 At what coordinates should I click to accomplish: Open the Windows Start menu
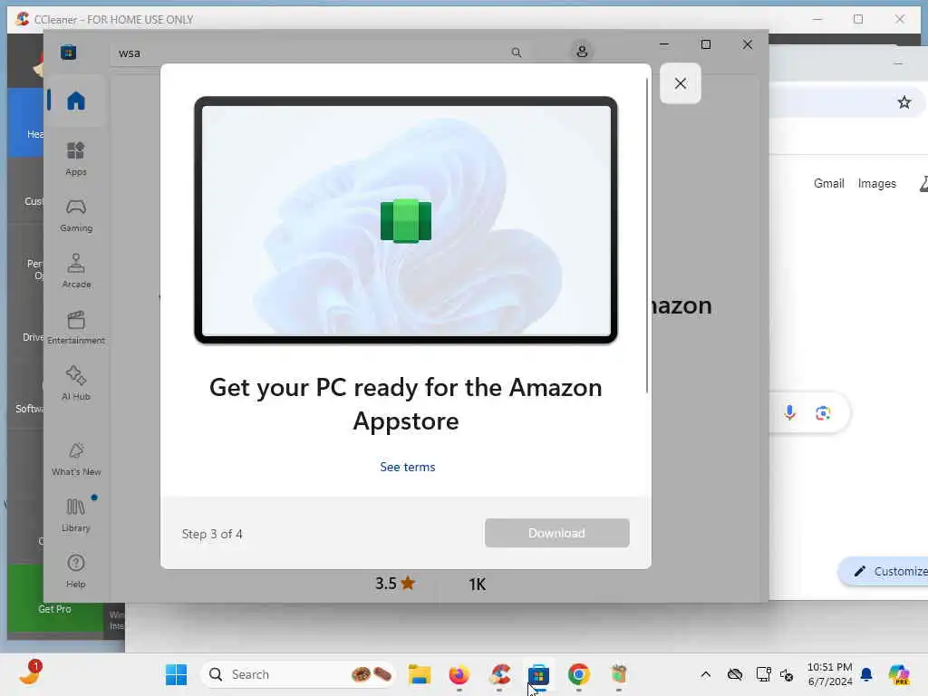176,674
